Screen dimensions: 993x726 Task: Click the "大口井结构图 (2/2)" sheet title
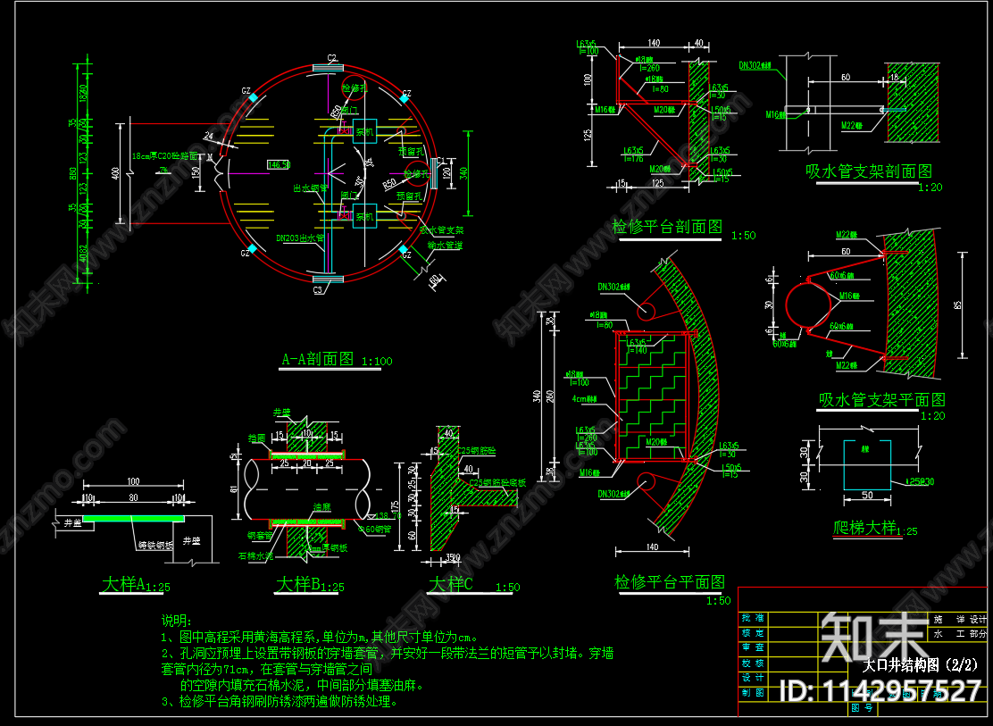coord(920,664)
